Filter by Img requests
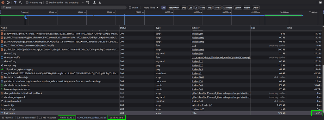 click(209, 8)
